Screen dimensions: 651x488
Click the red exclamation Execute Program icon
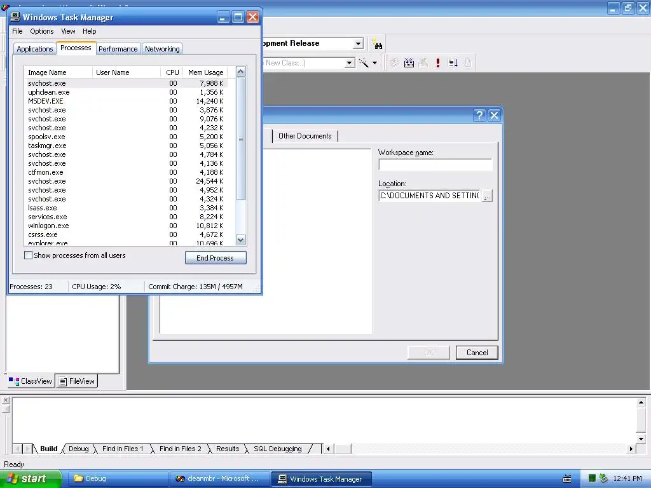(437, 63)
